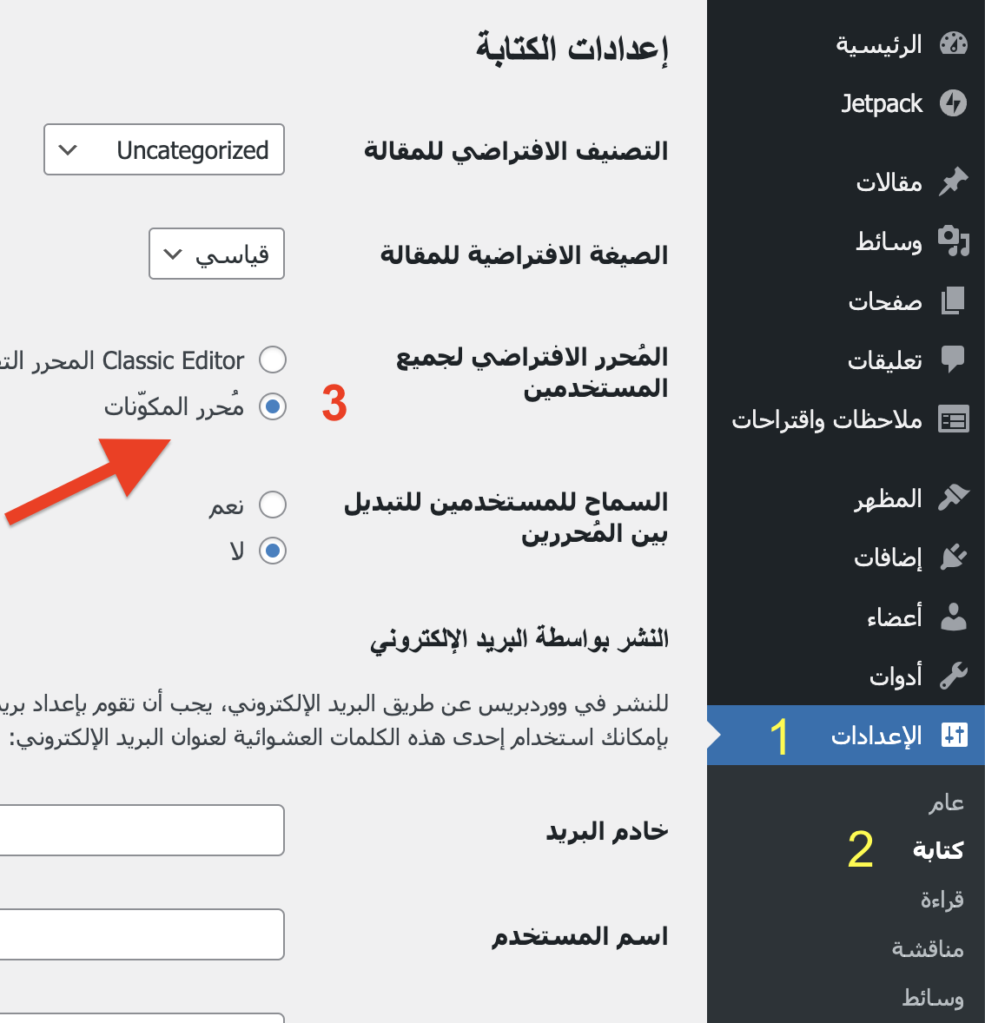The image size is (985, 1023).
Task: Click the pushpin icon for مقالات
Action: (x=953, y=182)
